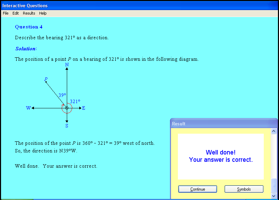The height and width of the screenshot is (200, 279).
Task: Click the N compass label
Action: (x=67, y=65)
